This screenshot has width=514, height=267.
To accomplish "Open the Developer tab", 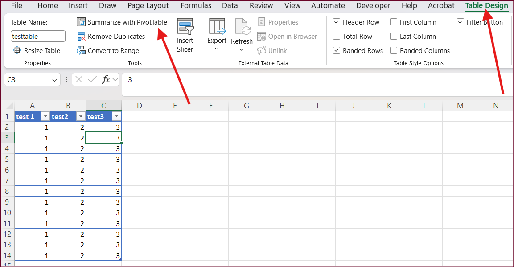I will (374, 5).
